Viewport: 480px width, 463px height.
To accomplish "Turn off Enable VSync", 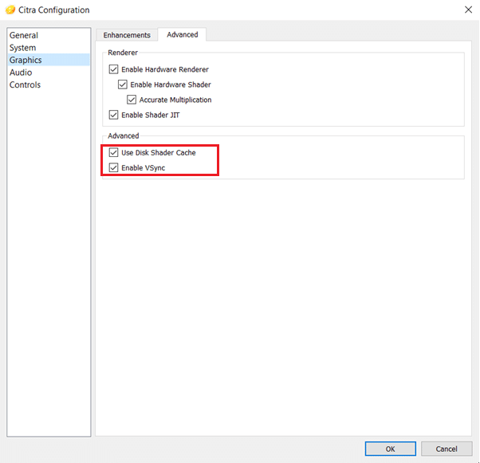I will point(113,167).
